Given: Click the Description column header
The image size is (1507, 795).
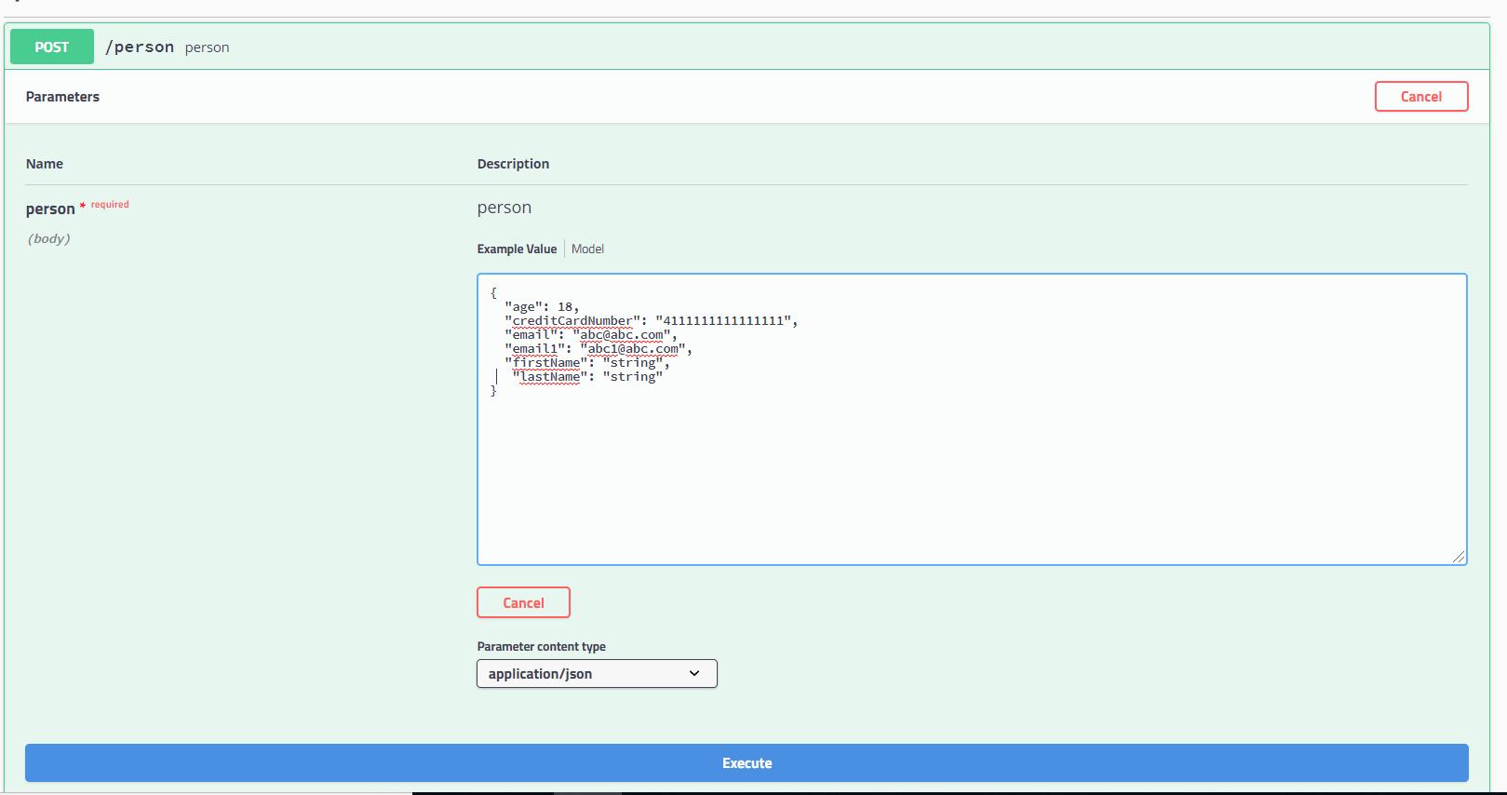Looking at the screenshot, I should coord(513,164).
